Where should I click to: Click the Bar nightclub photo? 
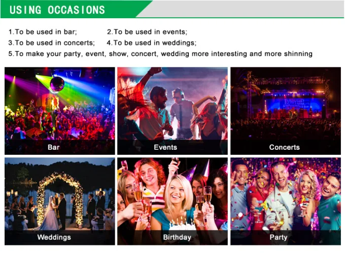(x=60, y=111)
